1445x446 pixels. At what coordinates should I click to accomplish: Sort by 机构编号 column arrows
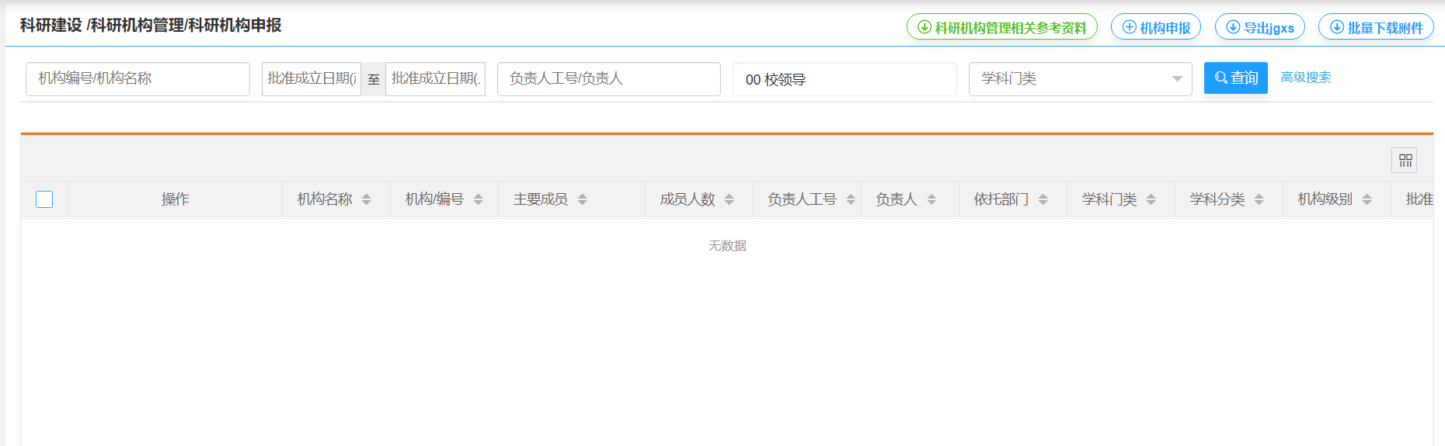tap(478, 199)
